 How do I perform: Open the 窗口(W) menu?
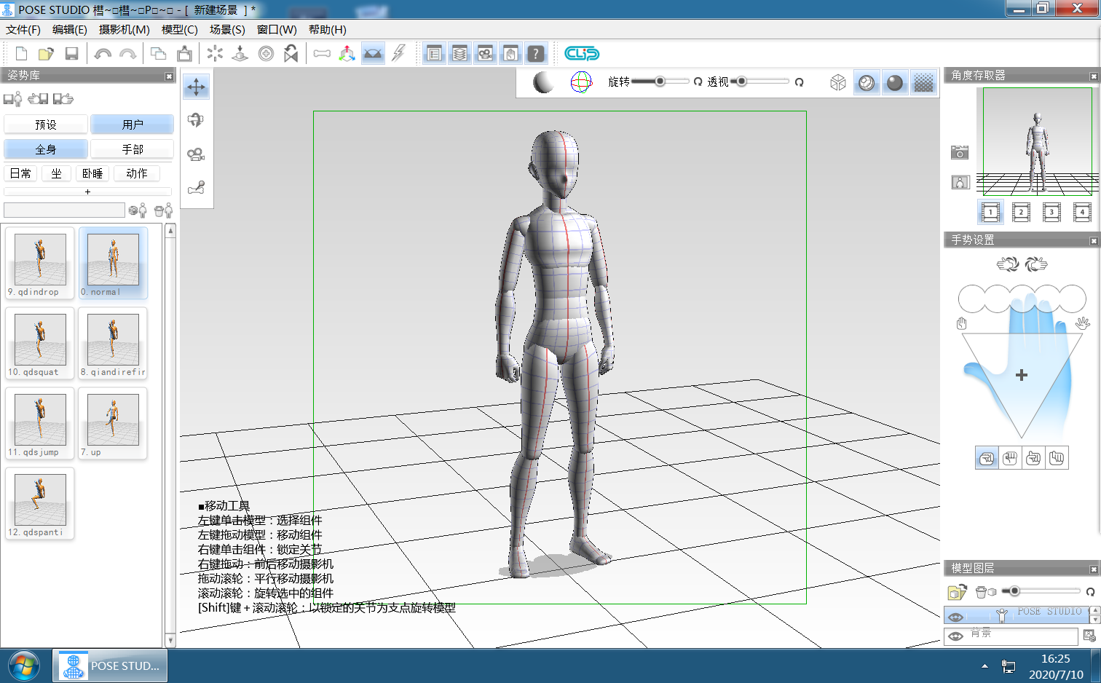pos(277,30)
